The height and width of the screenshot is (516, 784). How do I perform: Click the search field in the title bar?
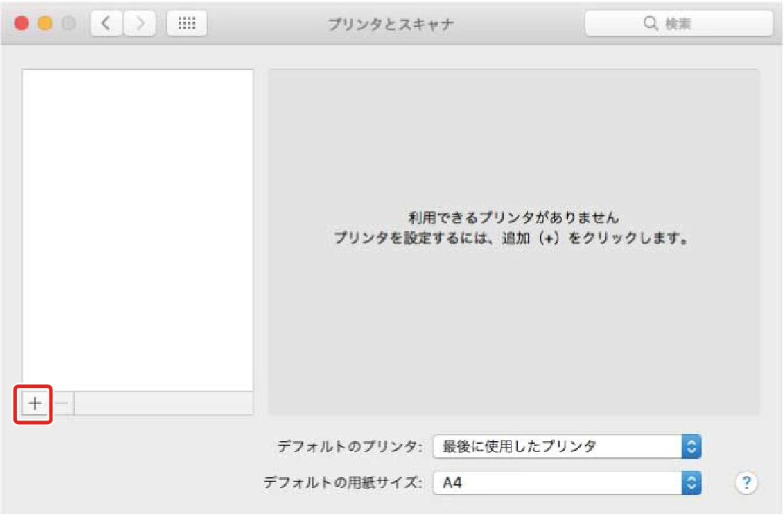(679, 23)
